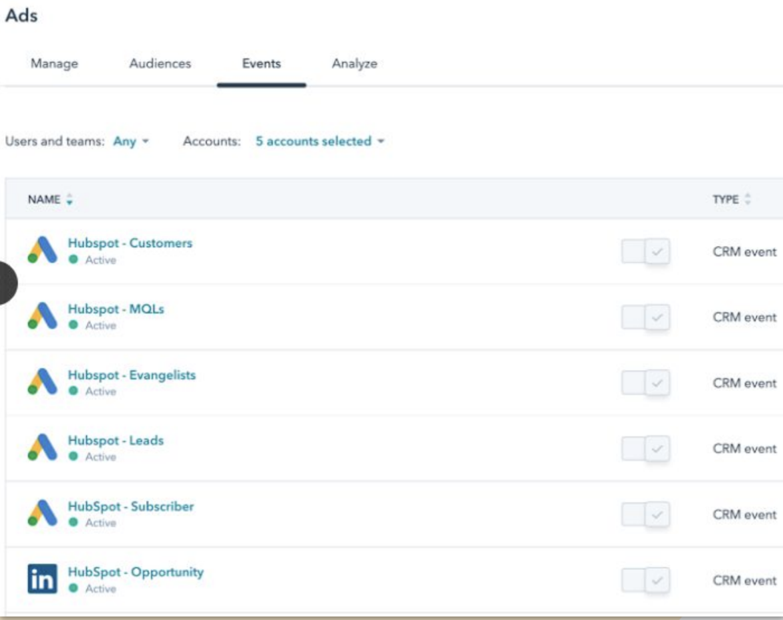The image size is (783, 620).
Task: Switch to the Analyze tab
Action: [x=355, y=64]
